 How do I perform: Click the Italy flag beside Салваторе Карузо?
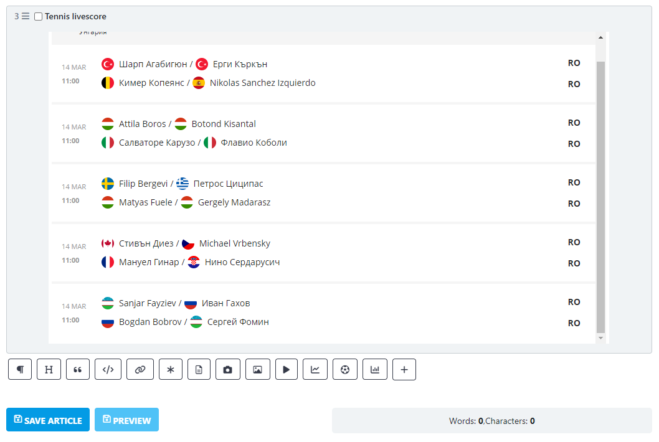tap(108, 143)
